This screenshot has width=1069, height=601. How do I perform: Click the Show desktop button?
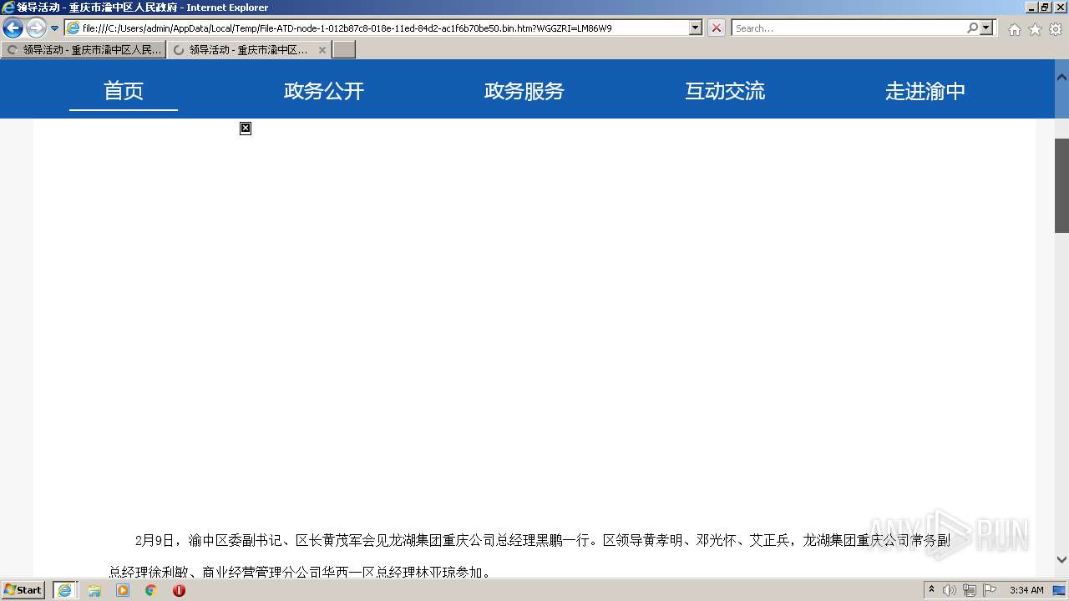click(x=1060, y=590)
